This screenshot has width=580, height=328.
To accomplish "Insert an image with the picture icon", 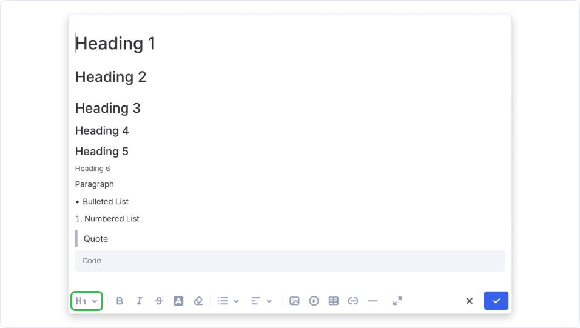I will click(294, 301).
